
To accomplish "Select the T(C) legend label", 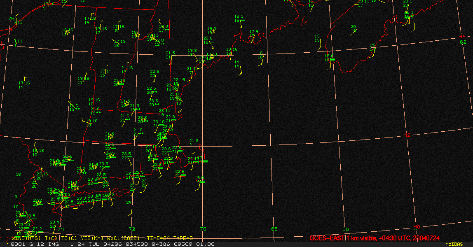I will (x=51, y=238).
